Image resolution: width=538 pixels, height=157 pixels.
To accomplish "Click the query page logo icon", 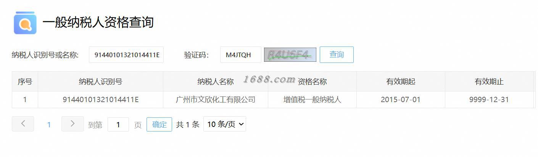I will pyautogui.click(x=25, y=23).
